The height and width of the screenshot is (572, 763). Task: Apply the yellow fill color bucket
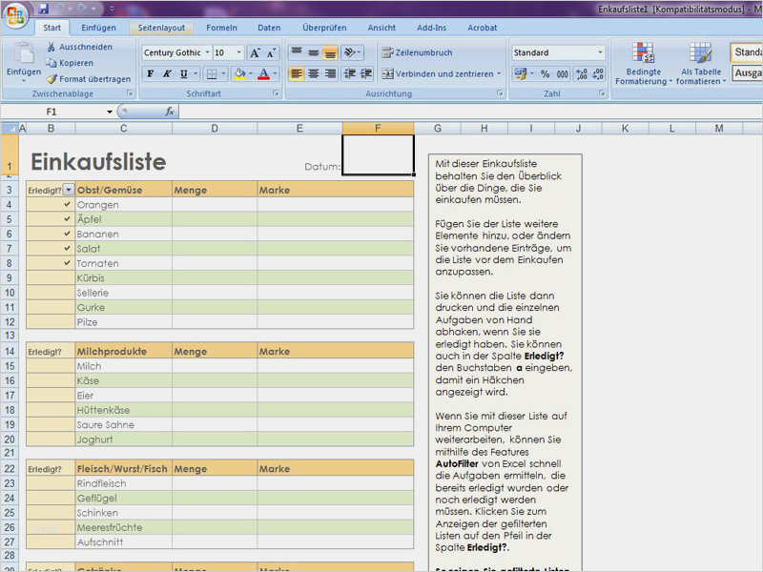tap(238, 73)
